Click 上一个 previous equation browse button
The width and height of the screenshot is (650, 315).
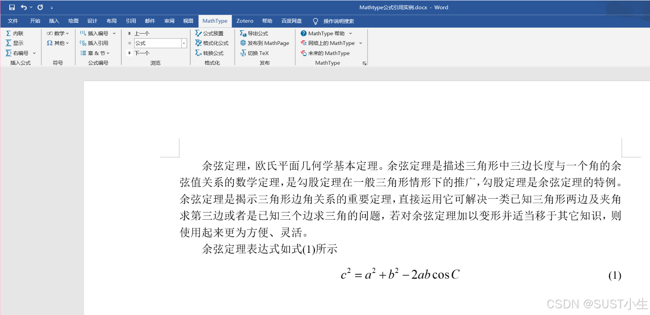(x=142, y=33)
